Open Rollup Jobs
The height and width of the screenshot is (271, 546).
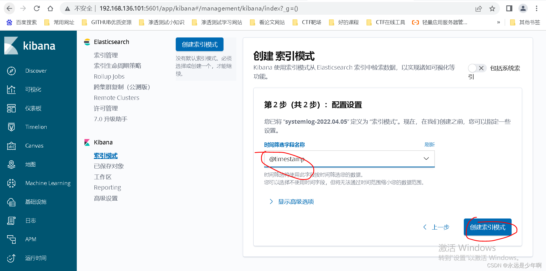pos(109,76)
